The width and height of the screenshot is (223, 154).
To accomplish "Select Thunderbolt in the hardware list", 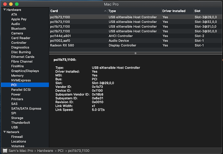I will 20,122.
